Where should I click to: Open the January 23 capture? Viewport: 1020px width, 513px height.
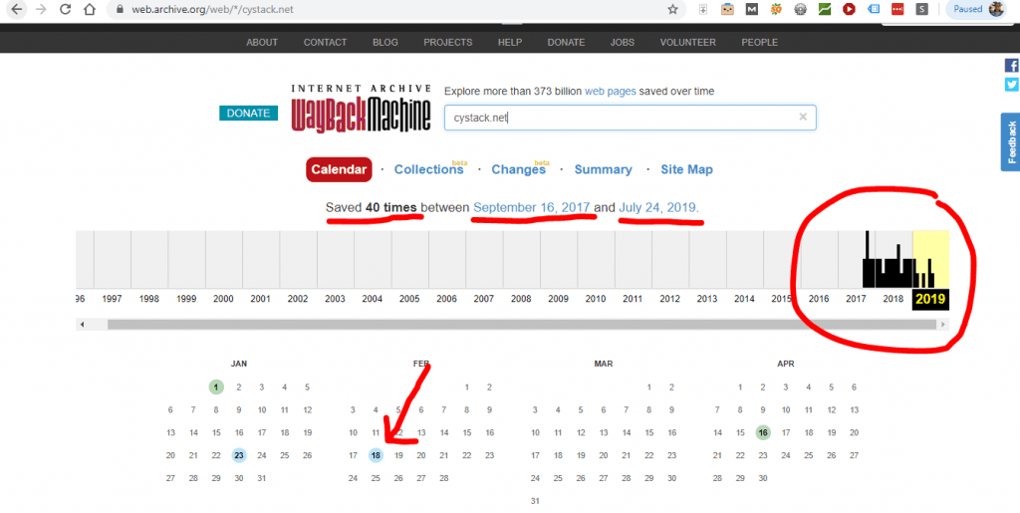[239, 456]
